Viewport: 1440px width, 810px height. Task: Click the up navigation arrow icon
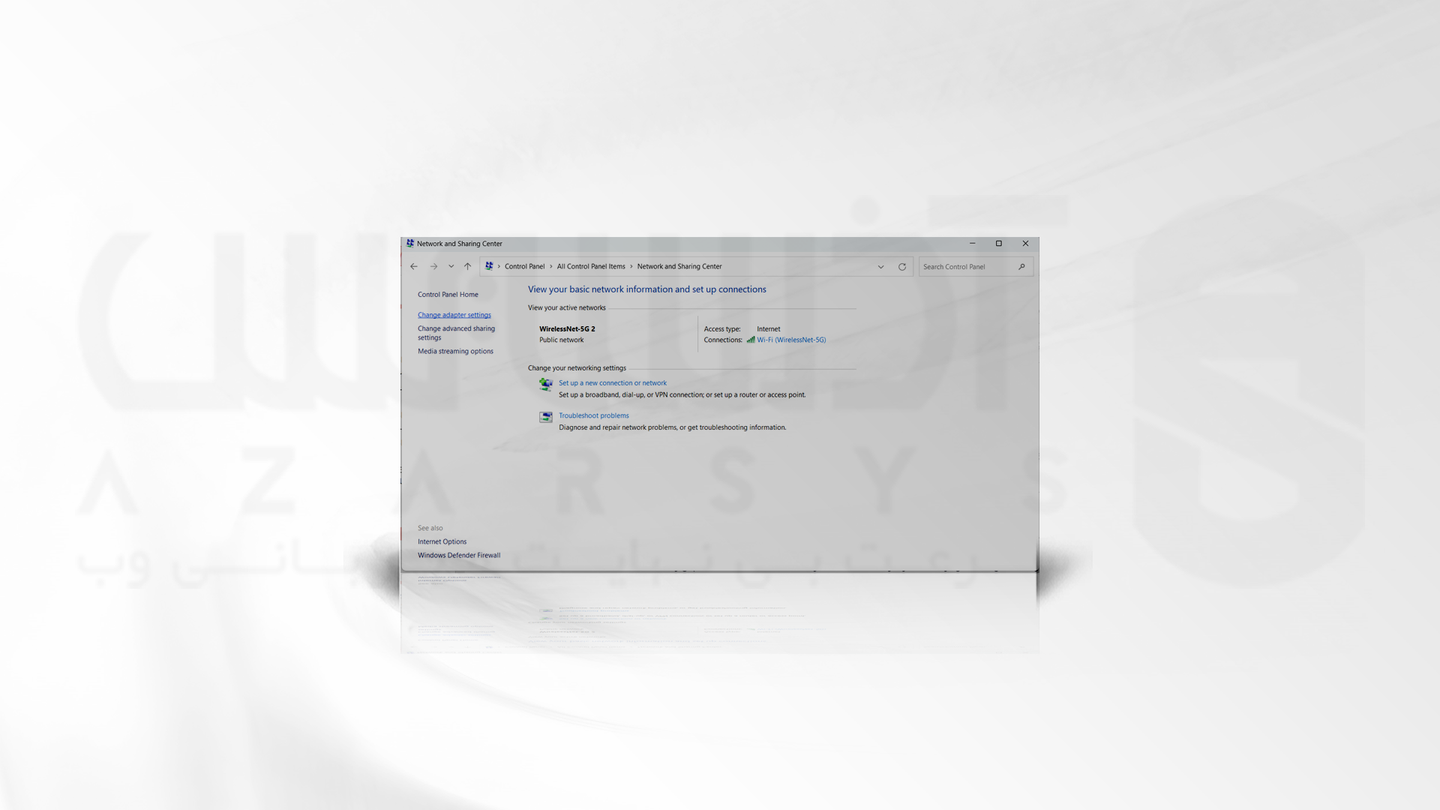click(468, 266)
